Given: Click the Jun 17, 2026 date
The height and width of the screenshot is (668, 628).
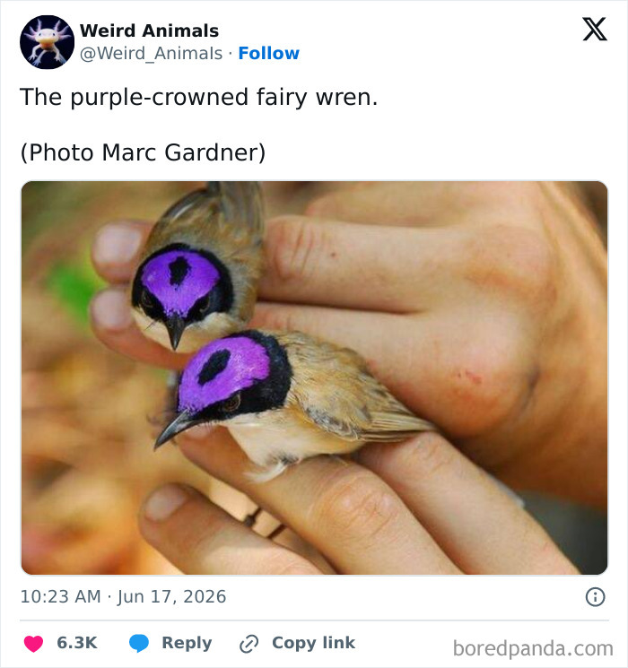Looking at the screenshot, I should coord(171,596).
